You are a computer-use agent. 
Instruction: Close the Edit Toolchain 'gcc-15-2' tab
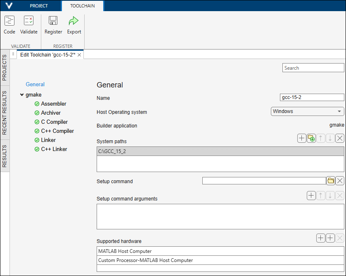79,55
